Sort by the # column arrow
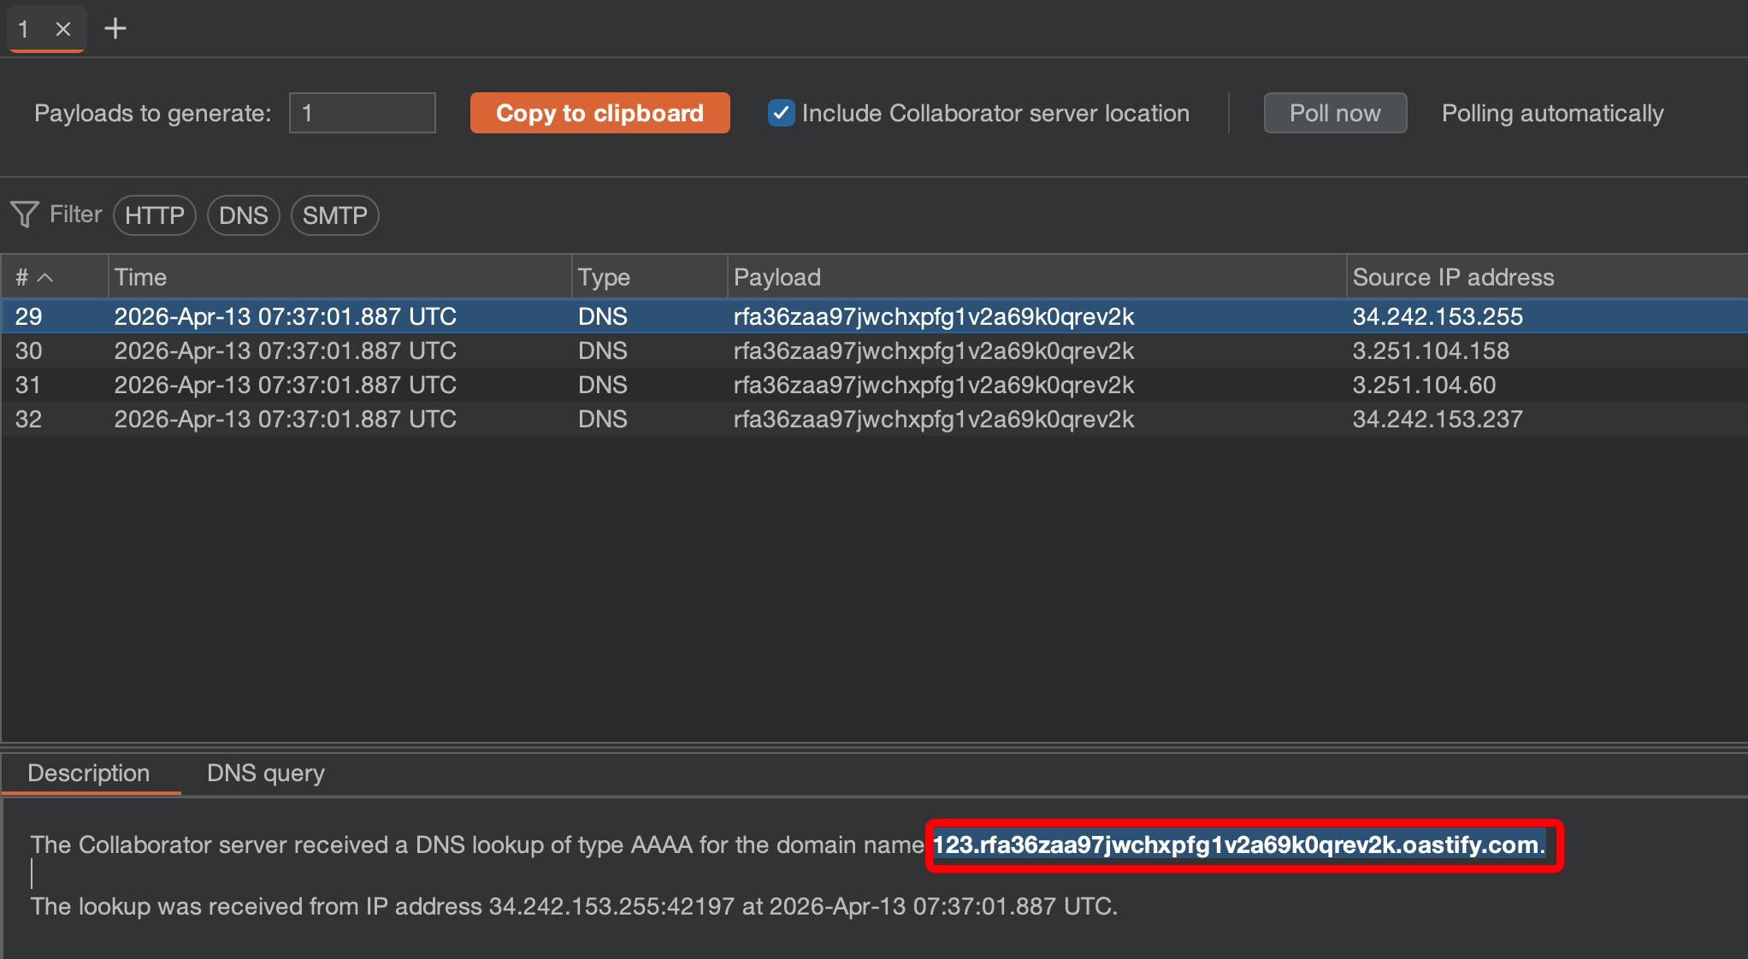Image resolution: width=1748 pixels, height=959 pixels. pyautogui.click(x=45, y=278)
